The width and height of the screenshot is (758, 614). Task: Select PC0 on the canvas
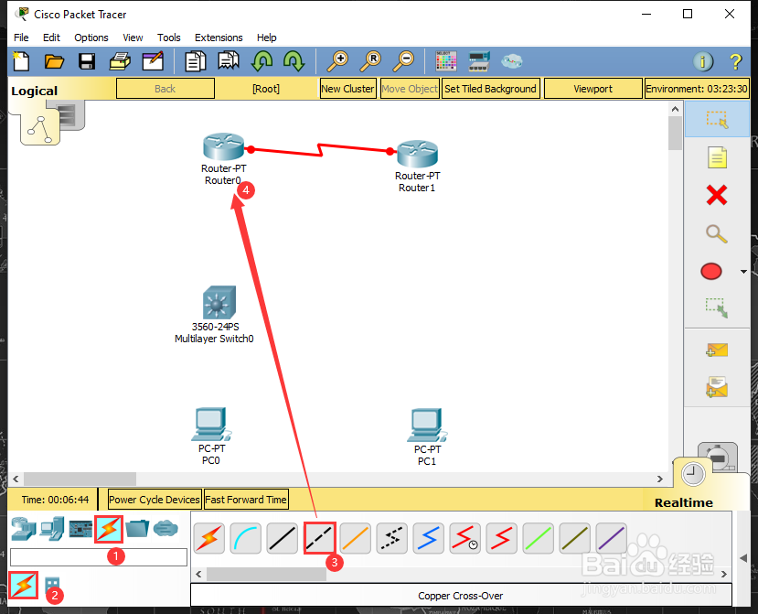coord(211,425)
